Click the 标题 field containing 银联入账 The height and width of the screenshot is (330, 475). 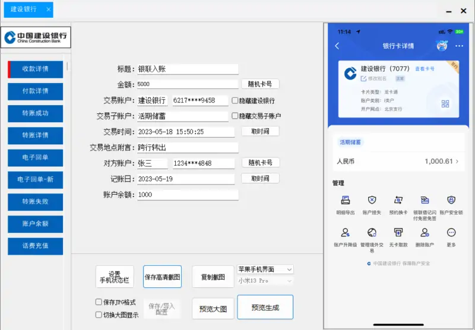click(188, 69)
